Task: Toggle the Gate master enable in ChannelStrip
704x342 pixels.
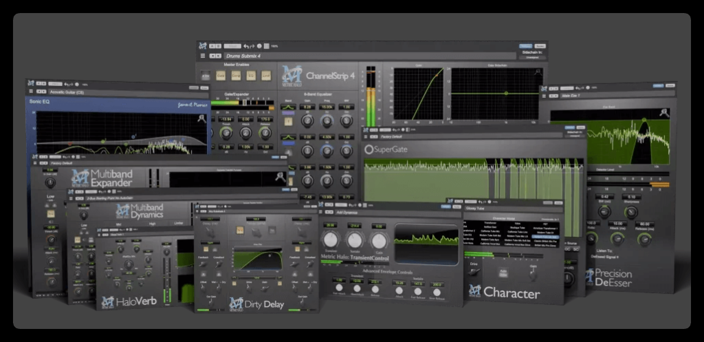Action: 221,76
